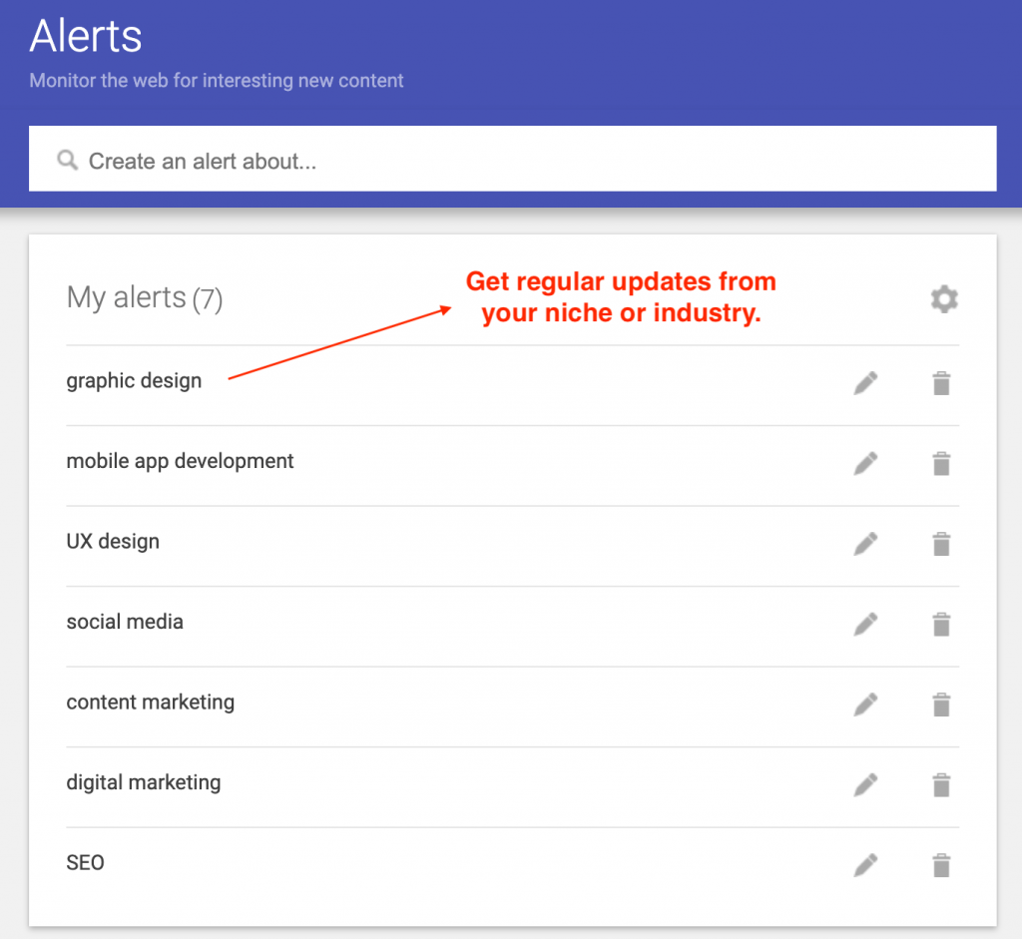The image size is (1022, 939).
Task: Open the SEO alert entry
Action: click(86, 863)
